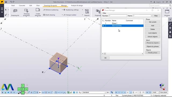Expand Change number dropdown arrow
Viewport: 172px width, 97px height.
coord(83,15)
